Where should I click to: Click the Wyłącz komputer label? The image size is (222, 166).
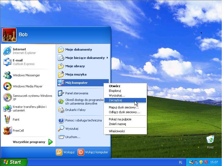tap(97, 152)
